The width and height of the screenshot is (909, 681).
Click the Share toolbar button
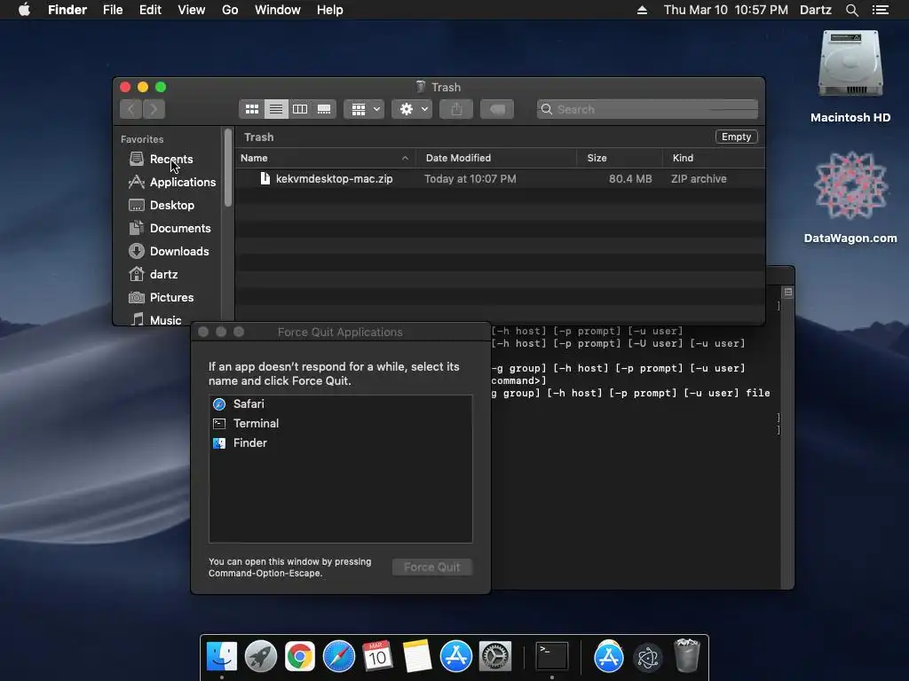456,109
